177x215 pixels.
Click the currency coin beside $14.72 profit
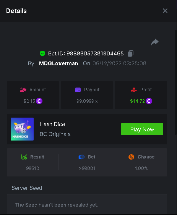pyautogui.click(x=149, y=101)
